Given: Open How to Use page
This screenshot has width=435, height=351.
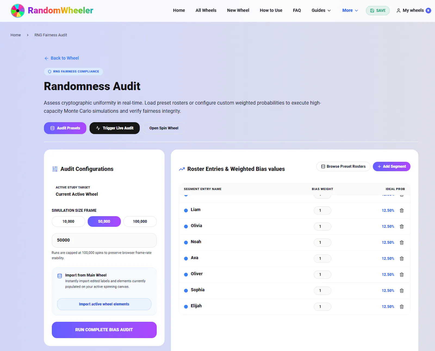Looking at the screenshot, I should click(x=271, y=10).
